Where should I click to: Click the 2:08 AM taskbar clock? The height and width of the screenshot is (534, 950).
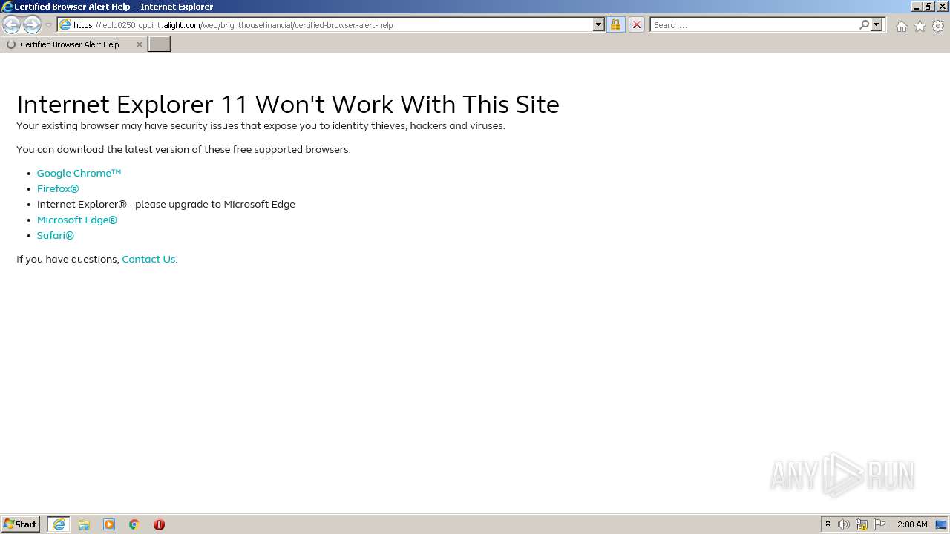912,524
